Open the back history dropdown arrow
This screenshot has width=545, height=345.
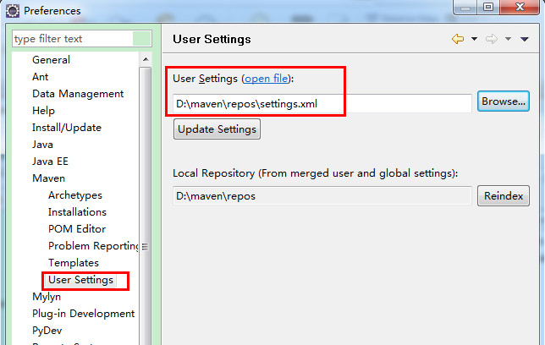click(x=474, y=39)
